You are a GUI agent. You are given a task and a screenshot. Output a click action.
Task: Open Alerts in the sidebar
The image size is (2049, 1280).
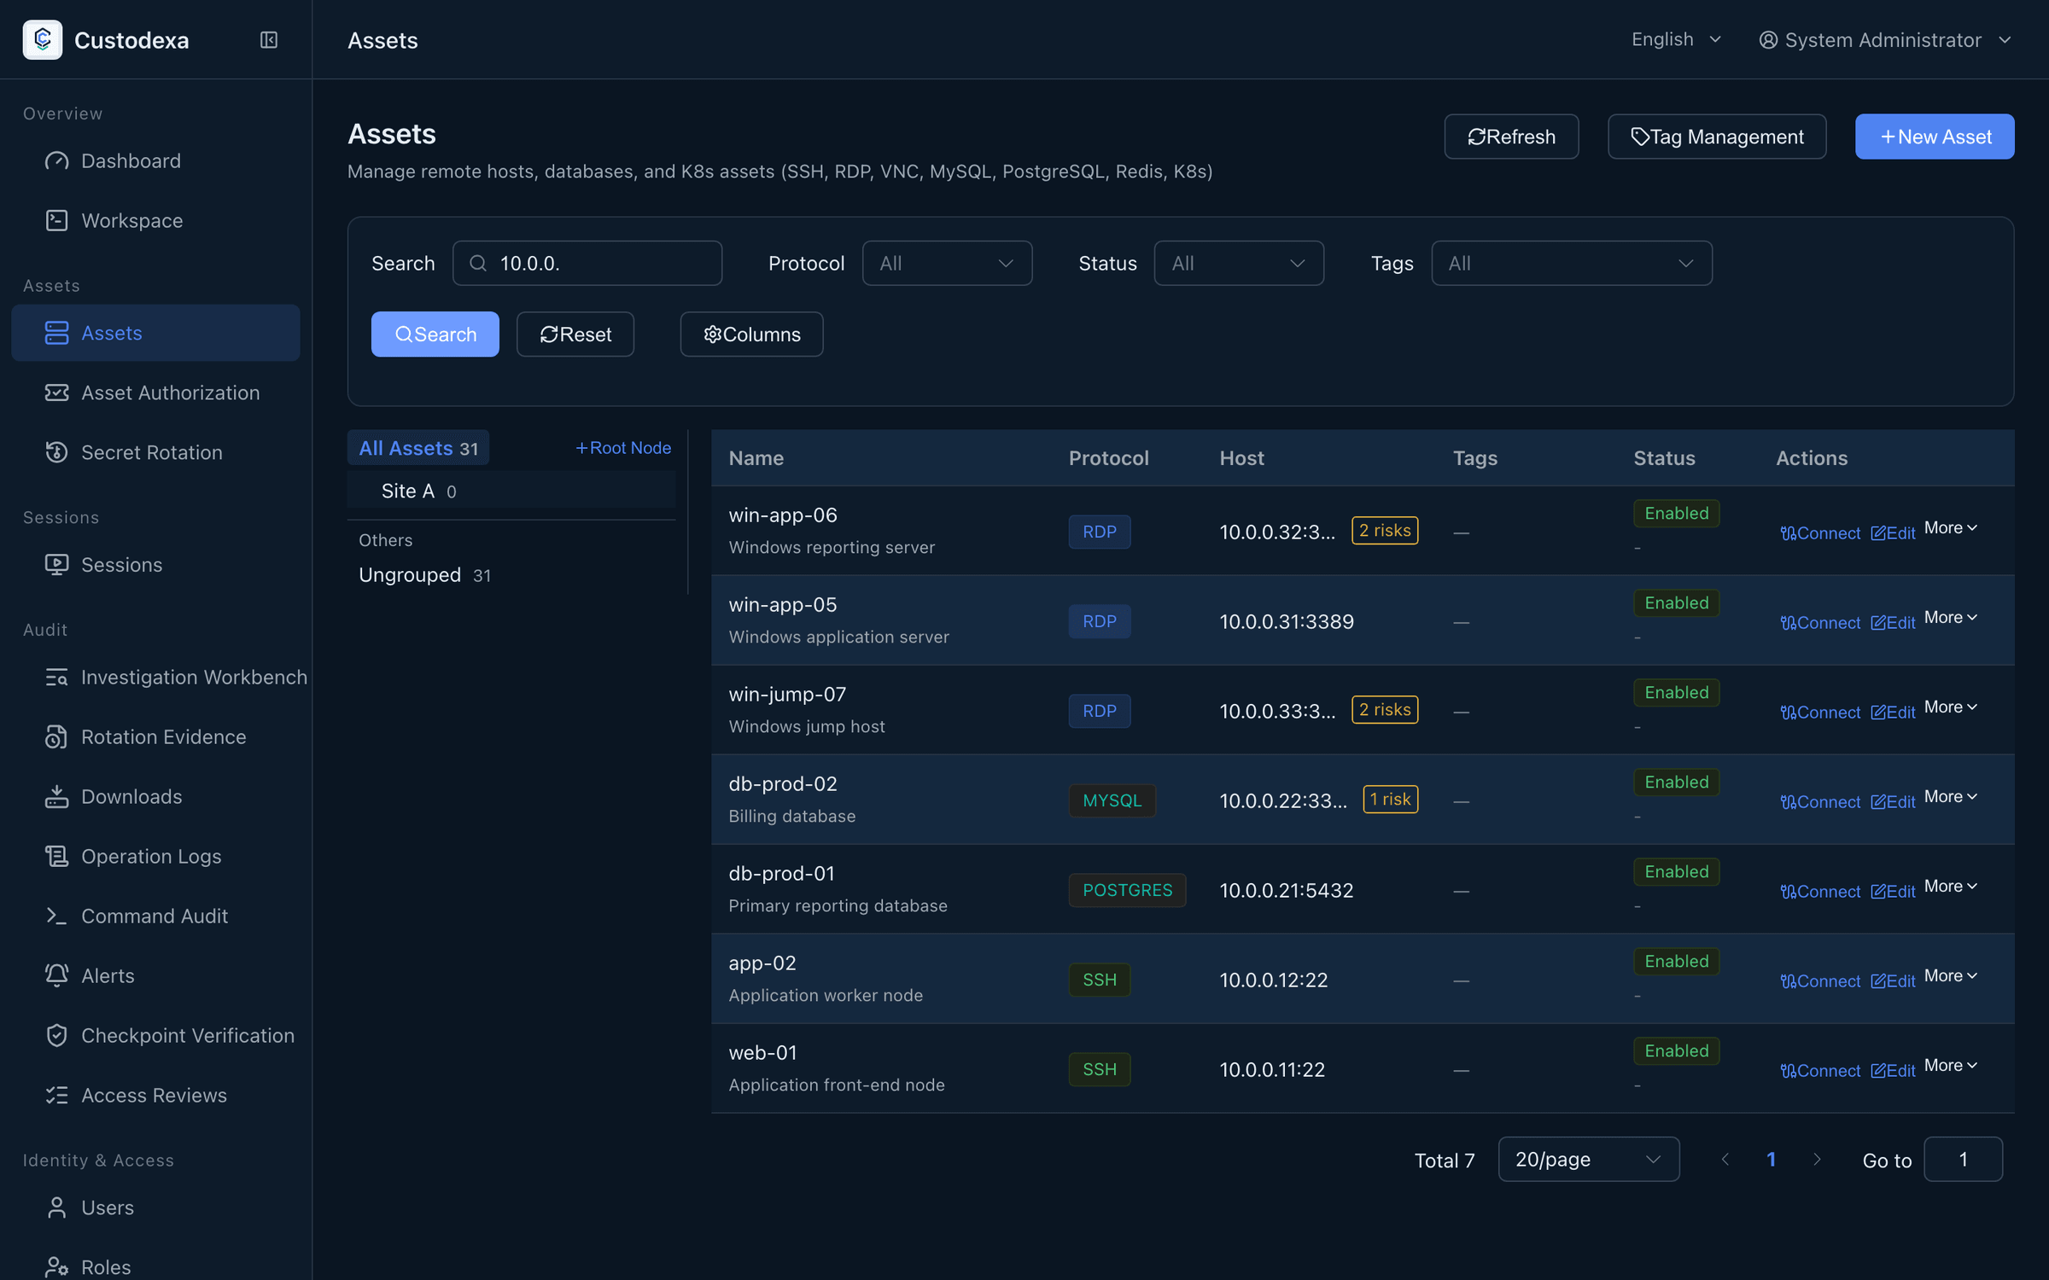coord(155,975)
